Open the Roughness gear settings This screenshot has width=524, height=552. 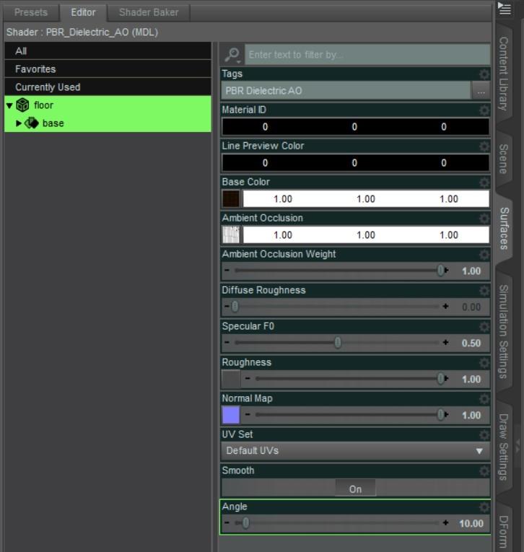click(x=484, y=363)
